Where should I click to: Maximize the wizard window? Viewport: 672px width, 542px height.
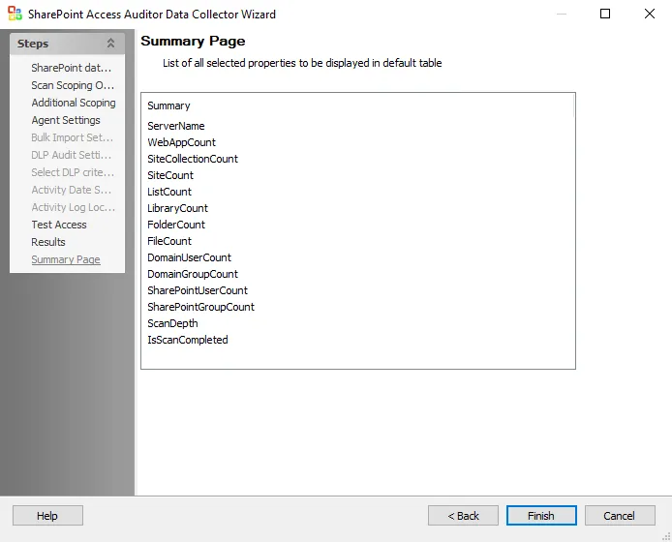tap(605, 14)
